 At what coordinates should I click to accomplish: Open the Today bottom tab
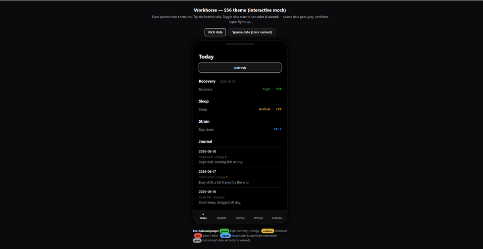tap(203, 217)
